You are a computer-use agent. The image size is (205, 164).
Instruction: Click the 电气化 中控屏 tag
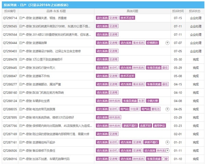tap(129, 109)
